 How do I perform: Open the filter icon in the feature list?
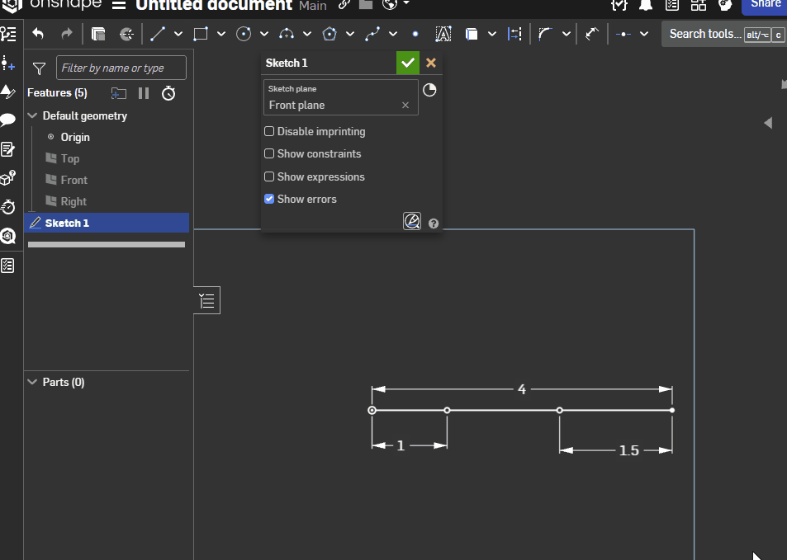click(x=39, y=68)
